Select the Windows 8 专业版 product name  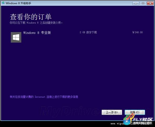pyautogui.click(x=37, y=33)
